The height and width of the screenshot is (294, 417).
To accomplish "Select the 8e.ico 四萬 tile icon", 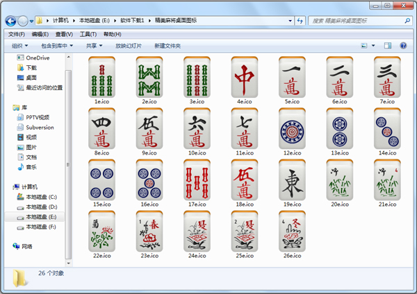I will 101,130.
